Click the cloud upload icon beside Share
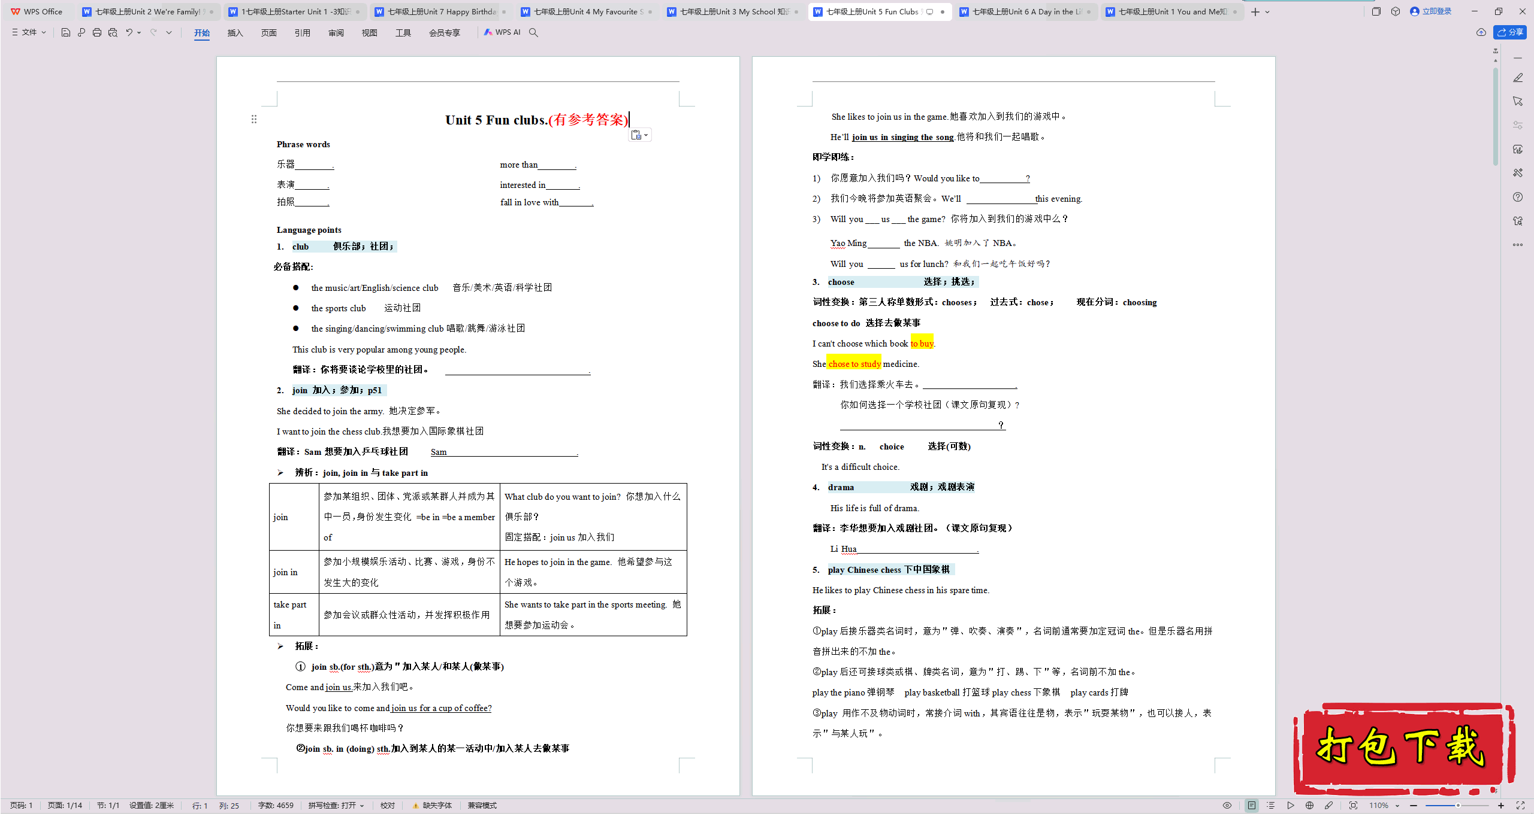 (x=1481, y=32)
